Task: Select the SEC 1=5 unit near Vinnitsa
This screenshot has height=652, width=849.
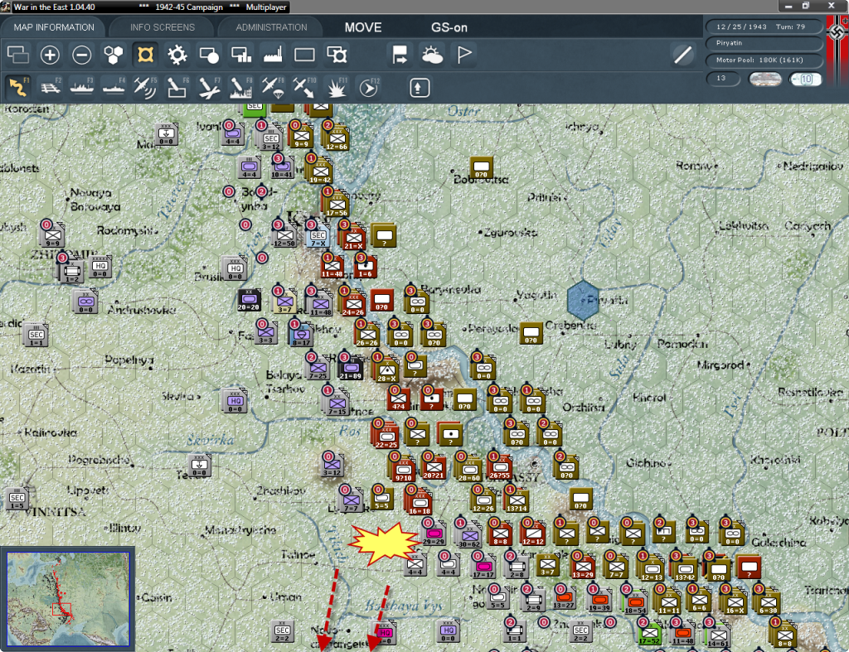Action: [17, 499]
